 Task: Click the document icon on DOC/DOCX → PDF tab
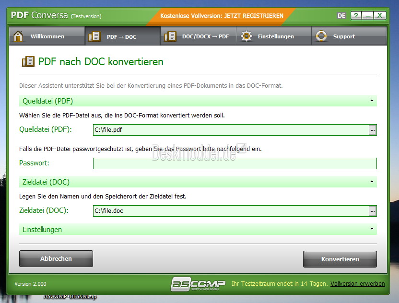170,36
